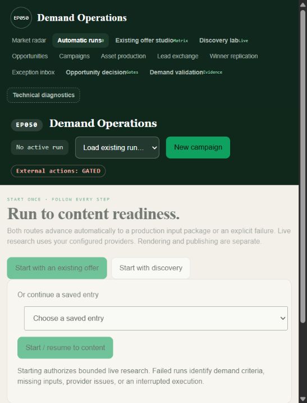Switch to Existing offer studio tab
Viewport: 307px width, 403px height.
(152, 40)
